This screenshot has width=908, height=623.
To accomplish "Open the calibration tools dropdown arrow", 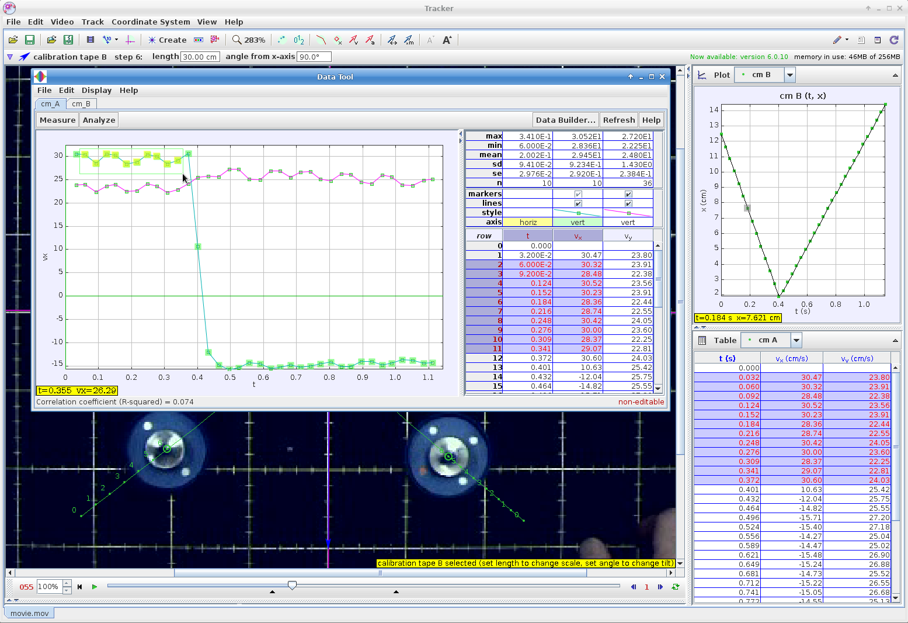I will pyautogui.click(x=117, y=40).
